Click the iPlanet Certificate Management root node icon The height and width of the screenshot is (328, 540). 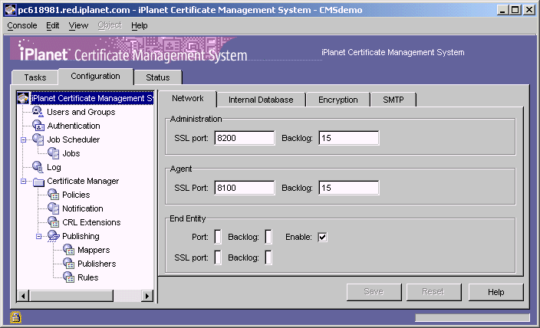pos(23,98)
